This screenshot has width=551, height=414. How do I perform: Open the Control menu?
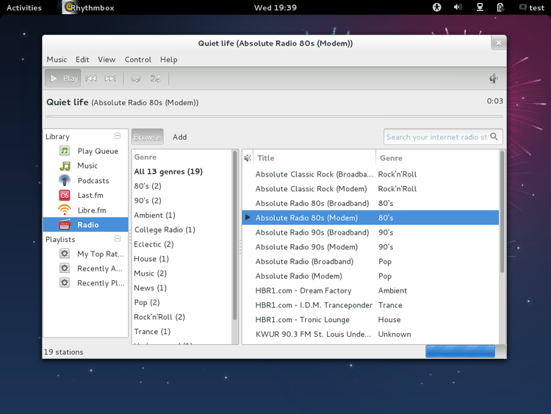coord(137,60)
